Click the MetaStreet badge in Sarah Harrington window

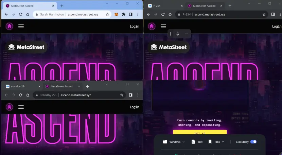[x=27, y=47]
